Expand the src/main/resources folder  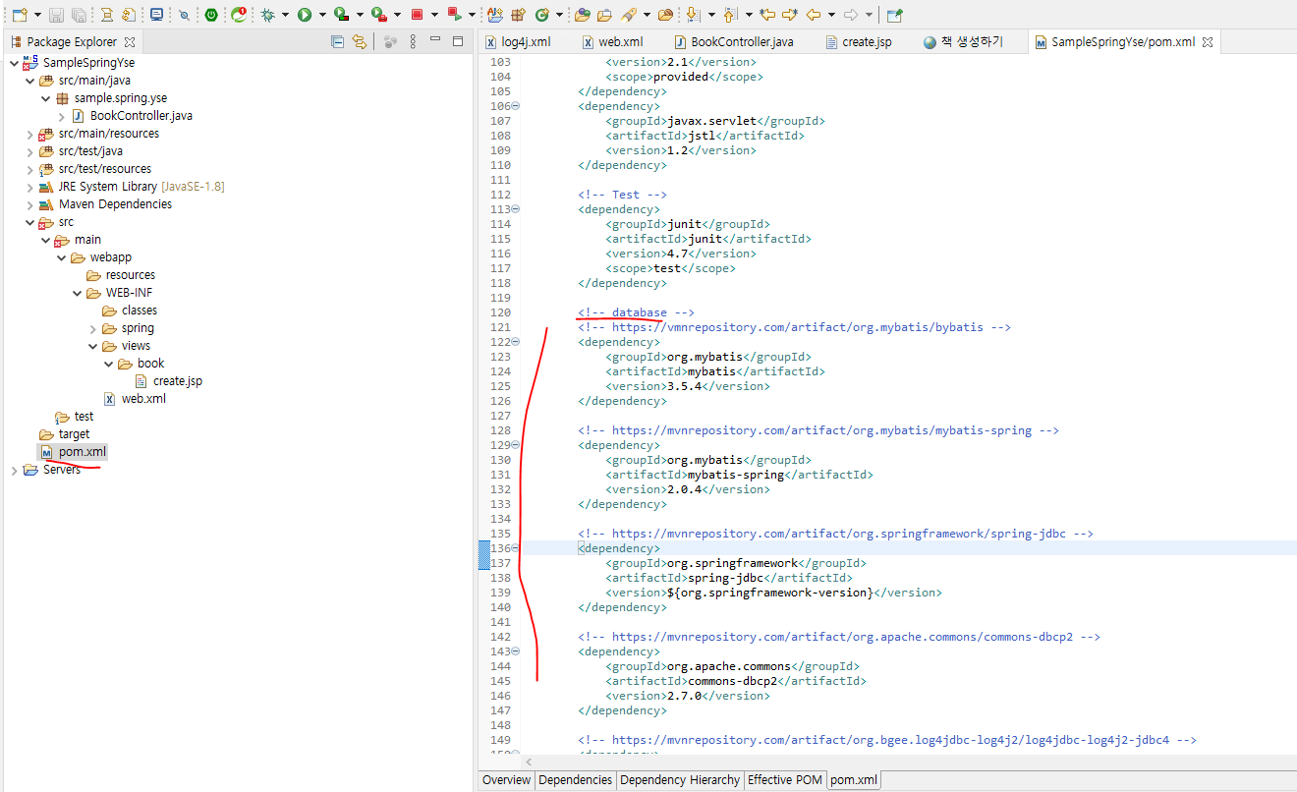(x=29, y=134)
